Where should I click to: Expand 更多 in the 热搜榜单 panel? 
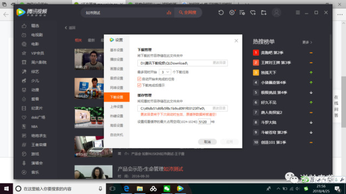pos(307,42)
